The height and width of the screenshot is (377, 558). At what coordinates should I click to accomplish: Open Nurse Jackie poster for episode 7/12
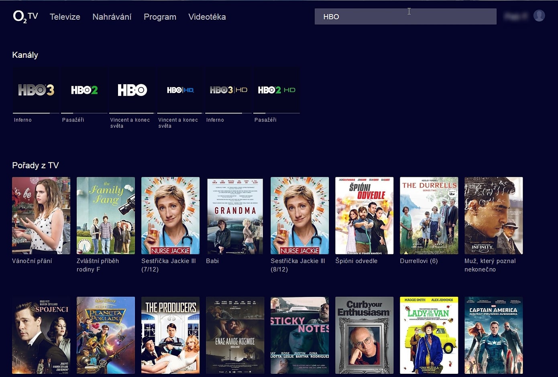[x=170, y=216]
